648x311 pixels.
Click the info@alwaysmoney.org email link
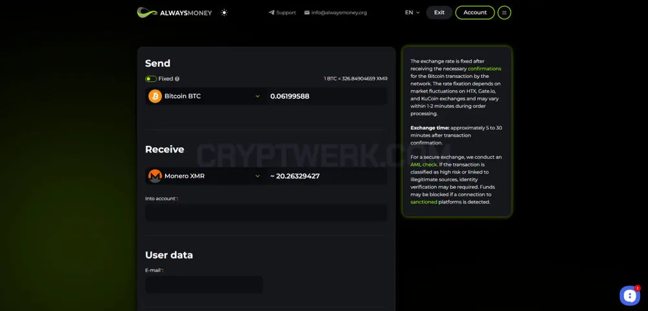click(336, 12)
